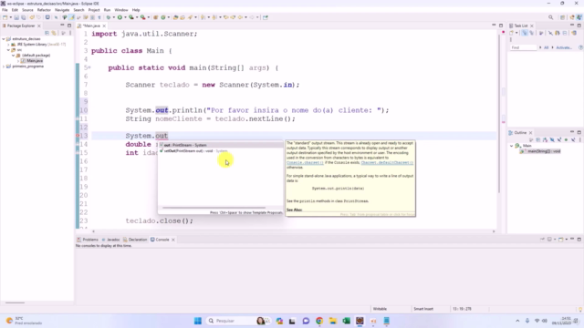Open Excel from the taskbar
Image resolution: width=584 pixels, height=328 pixels.
point(346,321)
